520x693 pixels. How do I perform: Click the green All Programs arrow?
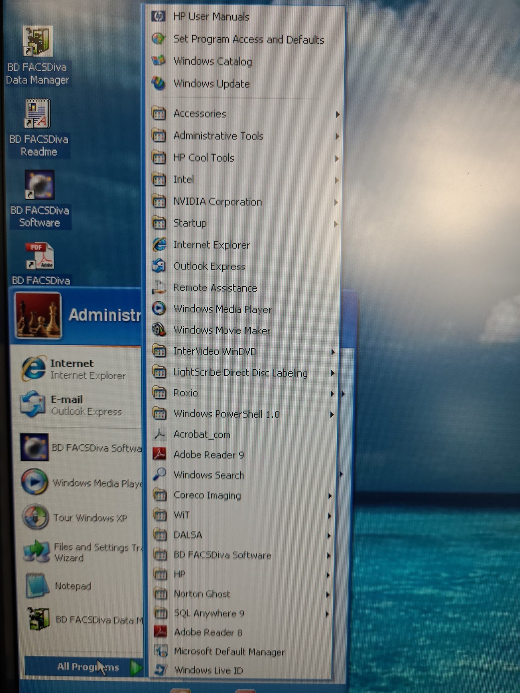click(136, 668)
